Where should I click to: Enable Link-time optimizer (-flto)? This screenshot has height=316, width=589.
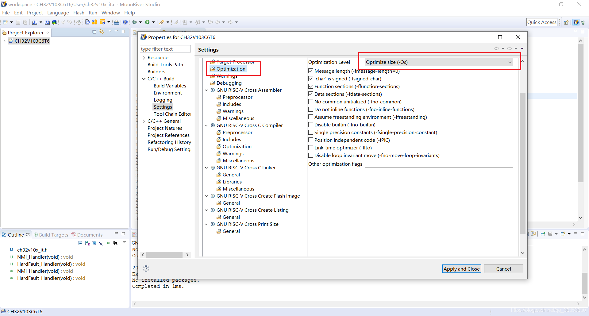[311, 148]
